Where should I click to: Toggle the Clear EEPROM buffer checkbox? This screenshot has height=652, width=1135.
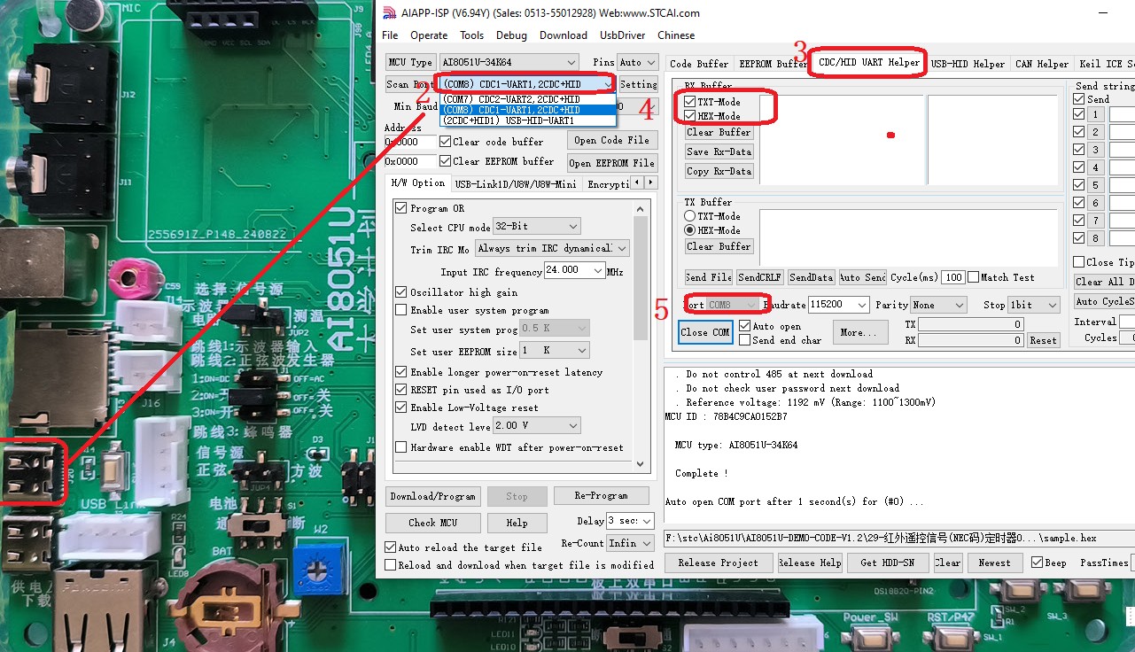click(445, 161)
